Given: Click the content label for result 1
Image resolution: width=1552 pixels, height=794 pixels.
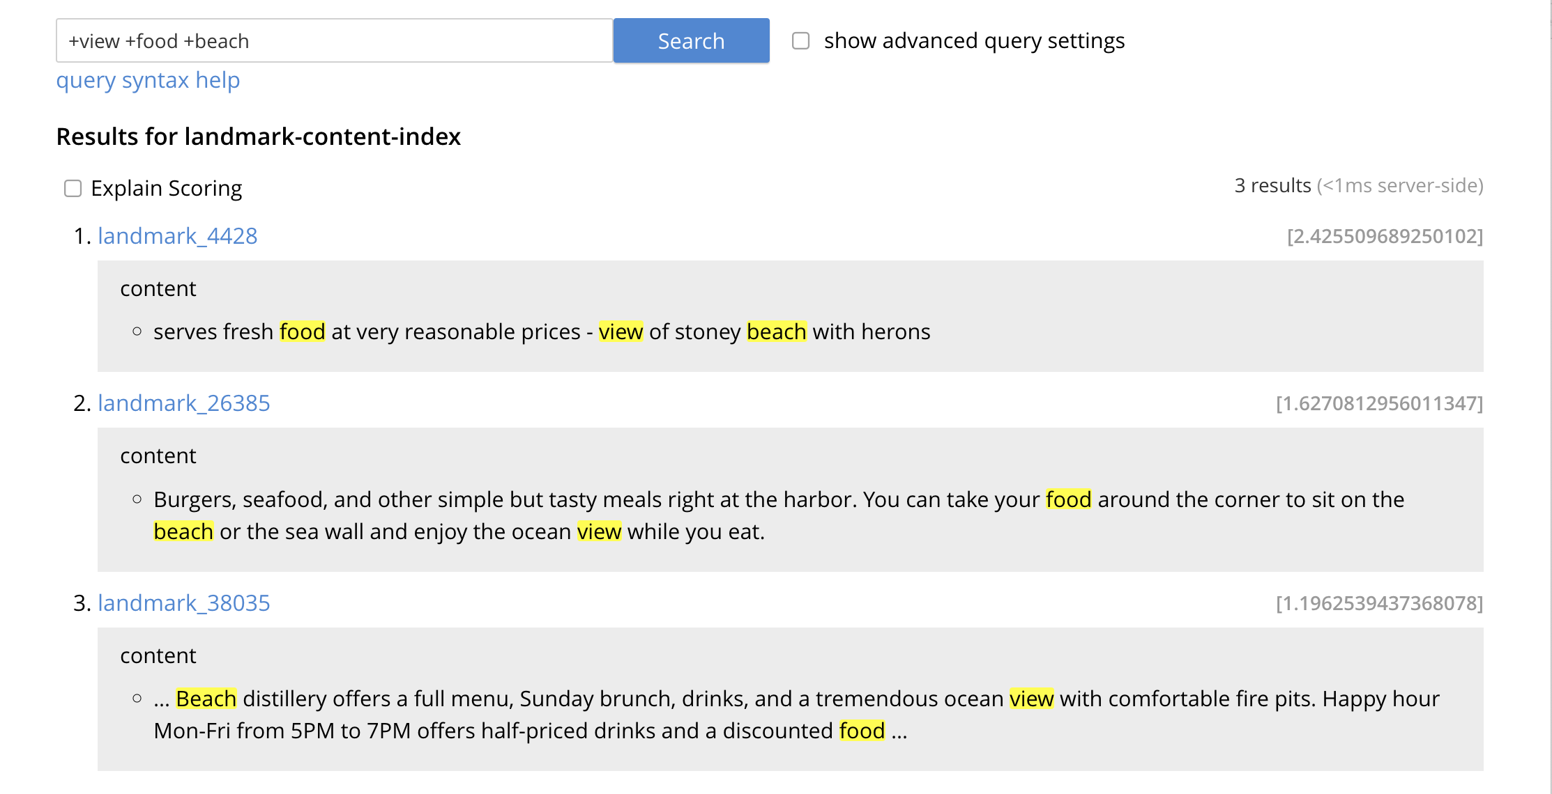Looking at the screenshot, I should tap(157, 288).
